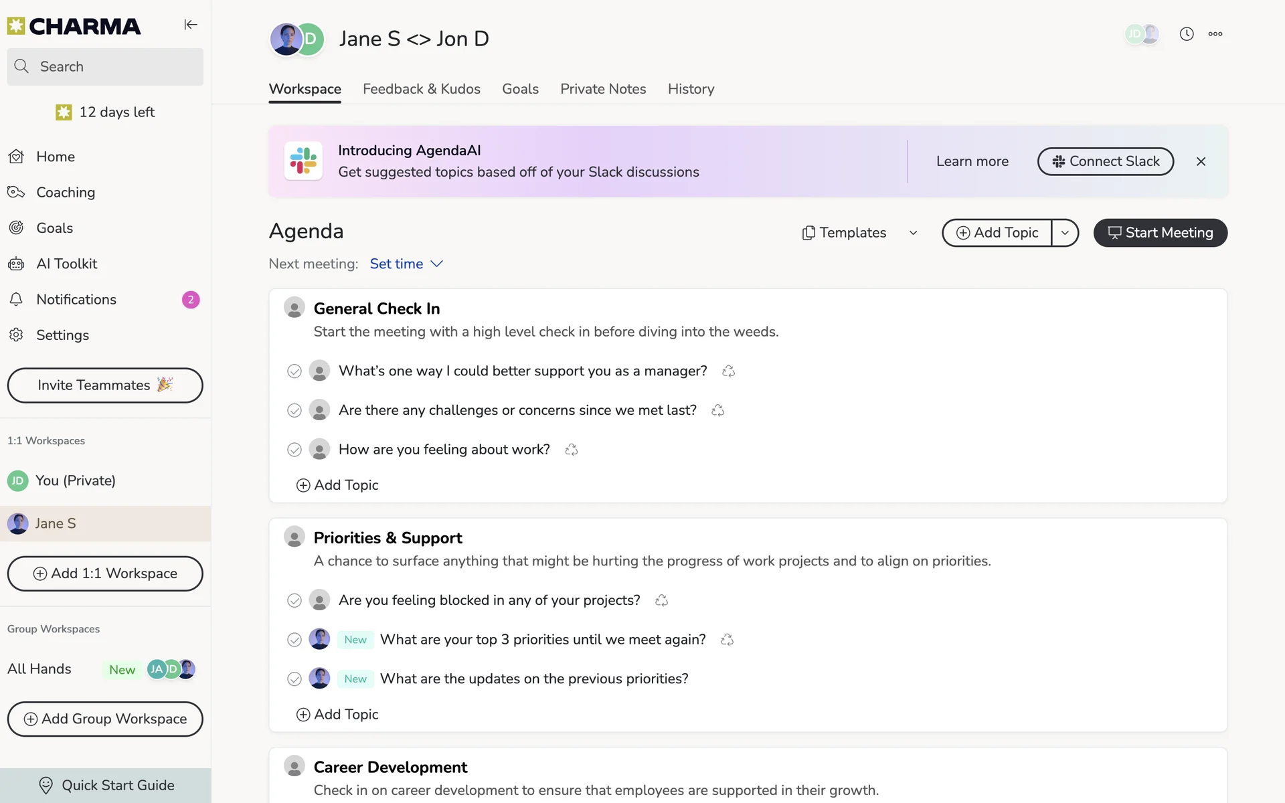The image size is (1285, 803).
Task: Mark 'Are you feeling blocked' topic complete
Action: [294, 600]
